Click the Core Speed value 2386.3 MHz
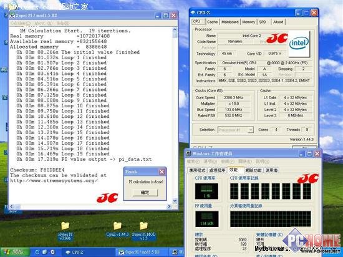This screenshot has width=343, height=257. click(x=233, y=97)
